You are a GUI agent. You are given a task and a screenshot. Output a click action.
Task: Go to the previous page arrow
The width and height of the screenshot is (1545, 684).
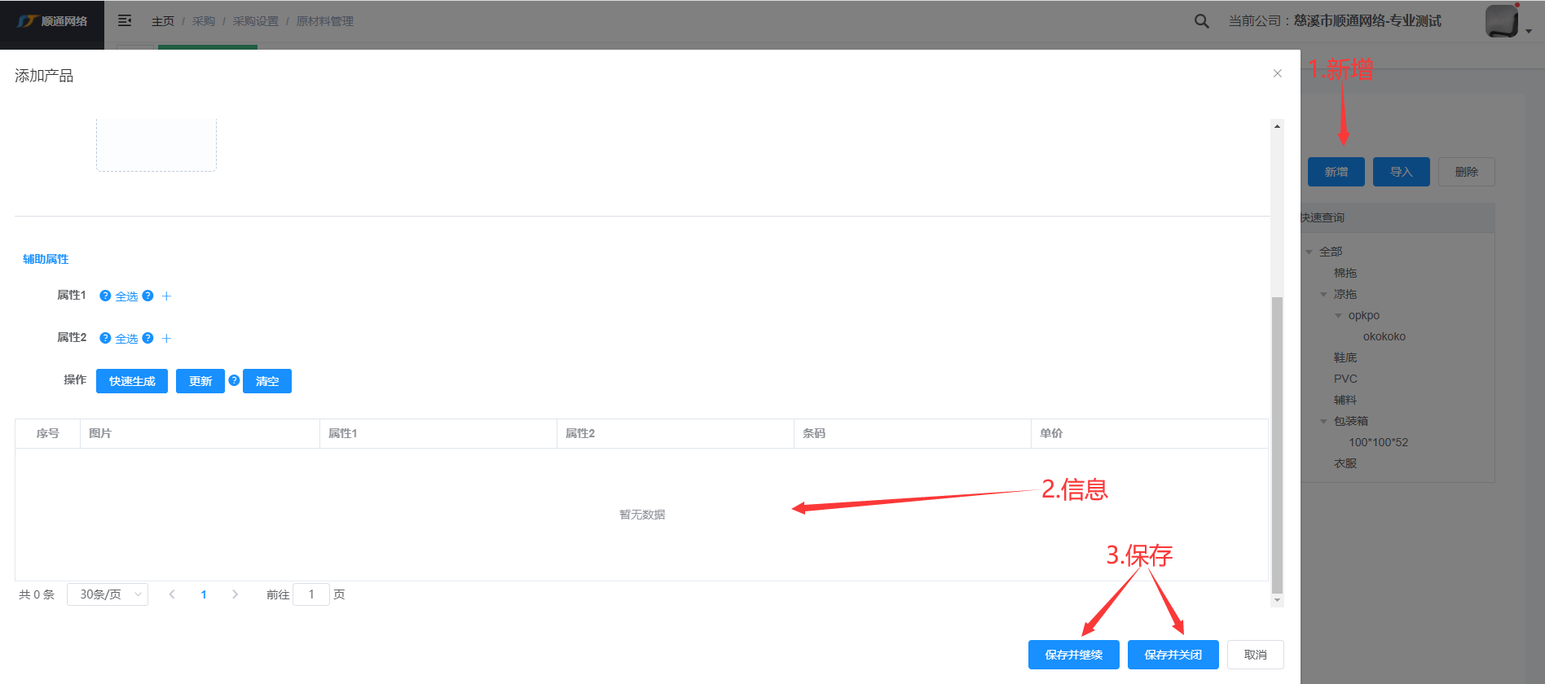[x=172, y=594]
